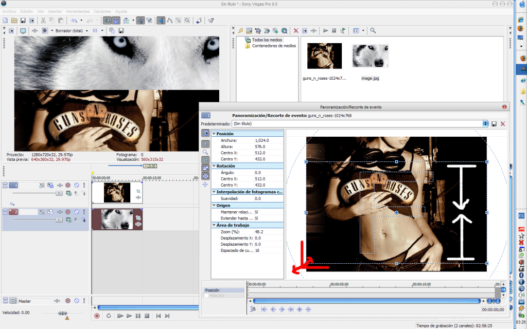Mute the Master bus track
Image resolution: width=527 pixels, height=329 pixels.
pos(77,301)
